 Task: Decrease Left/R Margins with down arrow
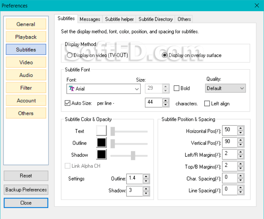(241, 156)
